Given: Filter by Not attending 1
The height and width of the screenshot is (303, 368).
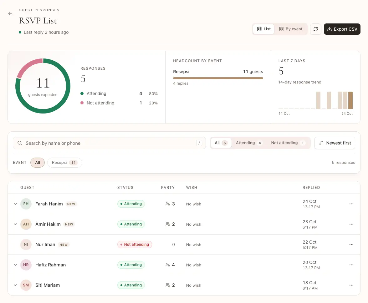Looking at the screenshot, I should tap(288, 143).
